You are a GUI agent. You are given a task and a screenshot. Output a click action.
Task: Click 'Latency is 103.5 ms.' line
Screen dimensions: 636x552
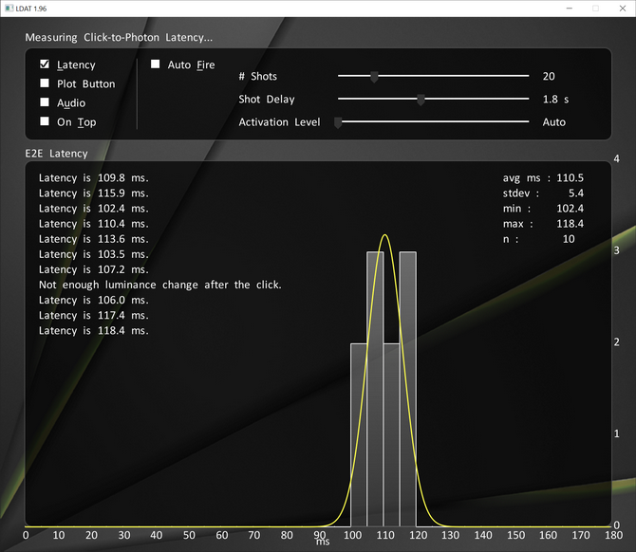(x=94, y=254)
